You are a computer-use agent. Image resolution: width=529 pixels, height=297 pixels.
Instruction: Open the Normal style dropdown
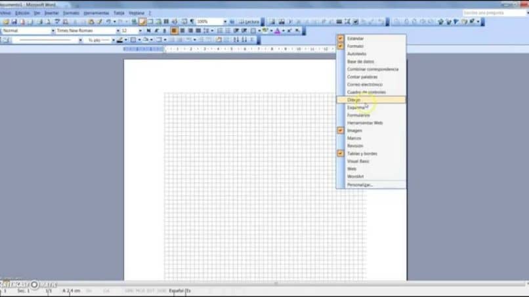(53, 31)
